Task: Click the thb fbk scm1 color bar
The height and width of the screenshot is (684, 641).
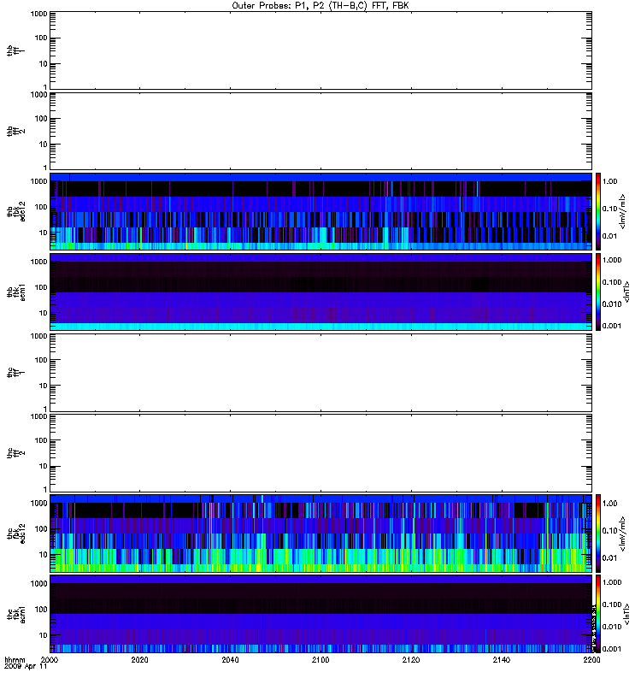Action: tap(598, 292)
